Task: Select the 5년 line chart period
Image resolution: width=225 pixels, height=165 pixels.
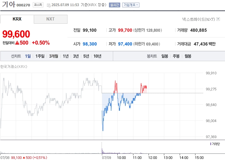Action: tap(86, 56)
